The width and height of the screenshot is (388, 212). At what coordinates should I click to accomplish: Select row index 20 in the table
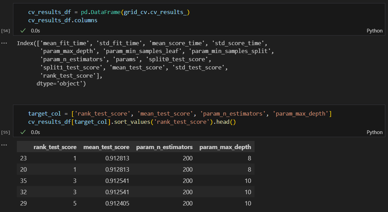[24, 170]
